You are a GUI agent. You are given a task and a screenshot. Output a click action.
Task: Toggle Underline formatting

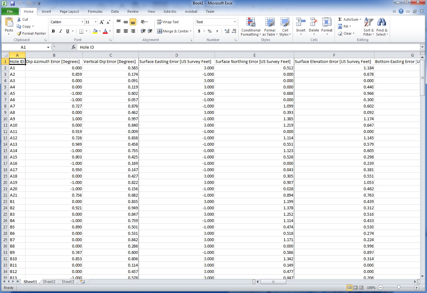coord(68,31)
